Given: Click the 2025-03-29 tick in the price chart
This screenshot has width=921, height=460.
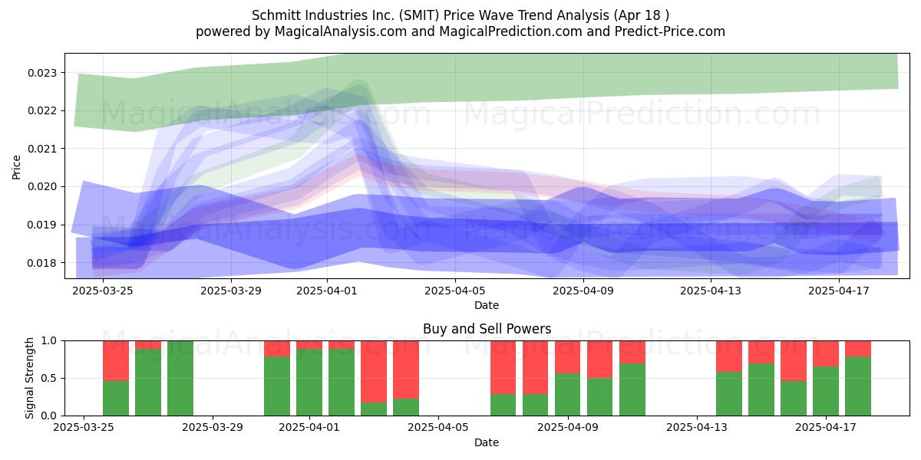Looking at the screenshot, I should click(231, 291).
